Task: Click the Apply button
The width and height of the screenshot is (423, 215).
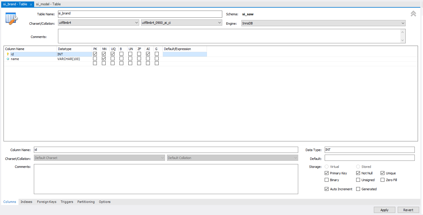Action: 384,210
